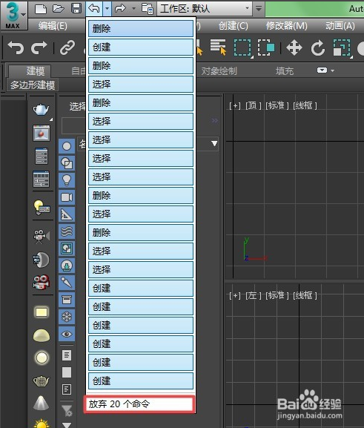
Task: Open the quick access toolbar customize arrow
Action: (x=259, y=8)
